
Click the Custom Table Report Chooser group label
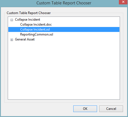(x=29, y=13)
